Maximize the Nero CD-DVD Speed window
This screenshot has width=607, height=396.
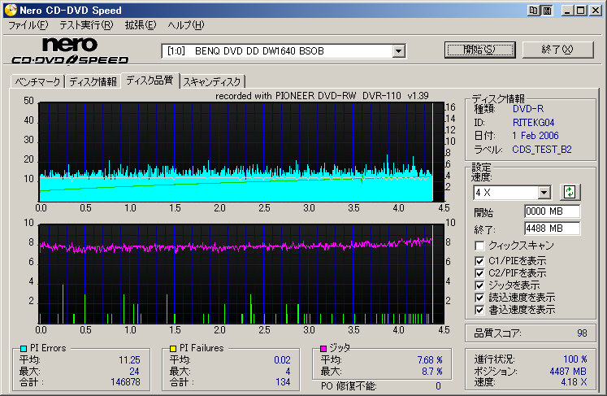(x=581, y=11)
